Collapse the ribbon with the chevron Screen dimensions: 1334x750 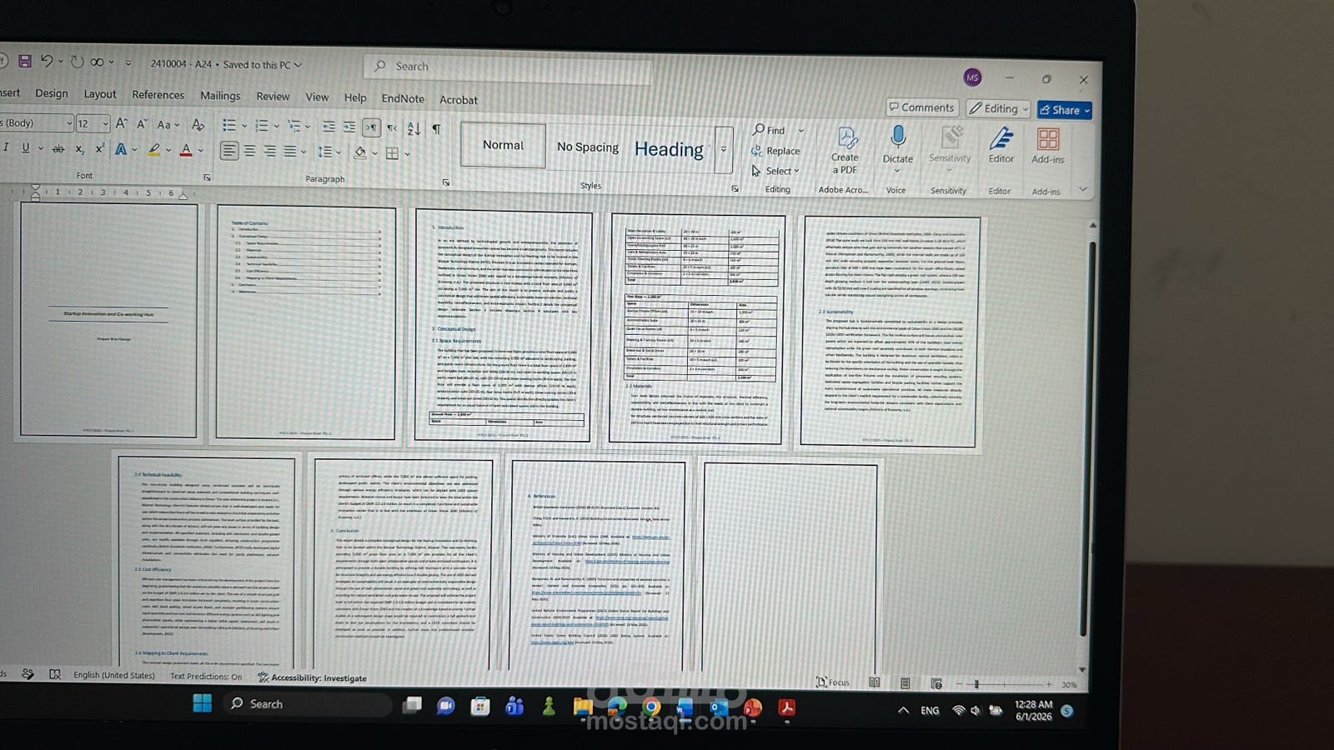pos(1083,190)
